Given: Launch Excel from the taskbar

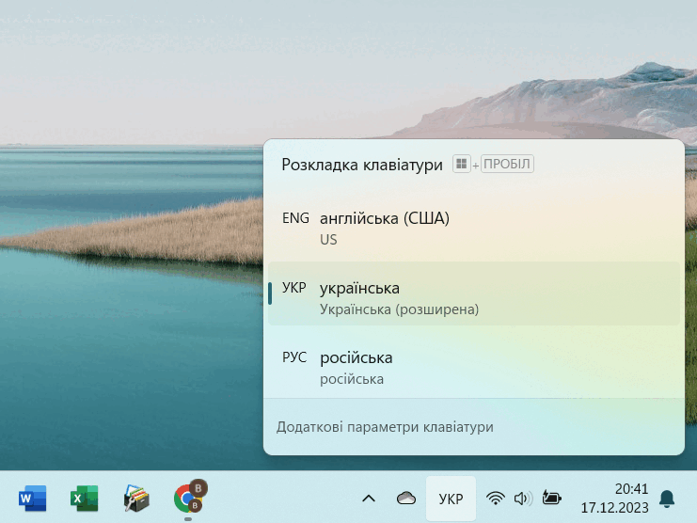Looking at the screenshot, I should (85, 499).
